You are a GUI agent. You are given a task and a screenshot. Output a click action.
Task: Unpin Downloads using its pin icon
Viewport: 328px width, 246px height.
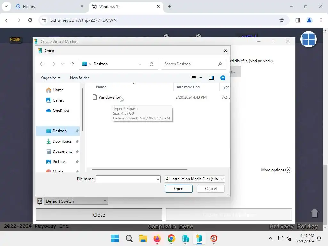[77, 141]
